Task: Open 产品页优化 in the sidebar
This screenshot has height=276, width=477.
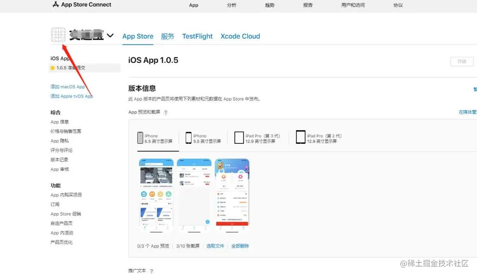Action: [62, 242]
